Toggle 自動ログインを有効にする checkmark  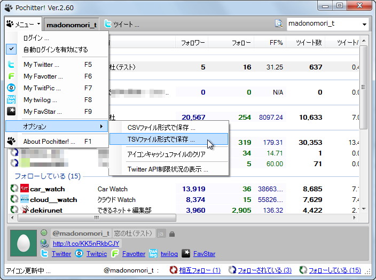click(11, 49)
